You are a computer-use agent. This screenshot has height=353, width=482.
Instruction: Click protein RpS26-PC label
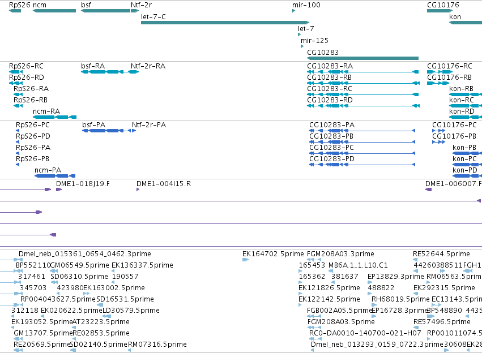pyautogui.click(x=33, y=125)
